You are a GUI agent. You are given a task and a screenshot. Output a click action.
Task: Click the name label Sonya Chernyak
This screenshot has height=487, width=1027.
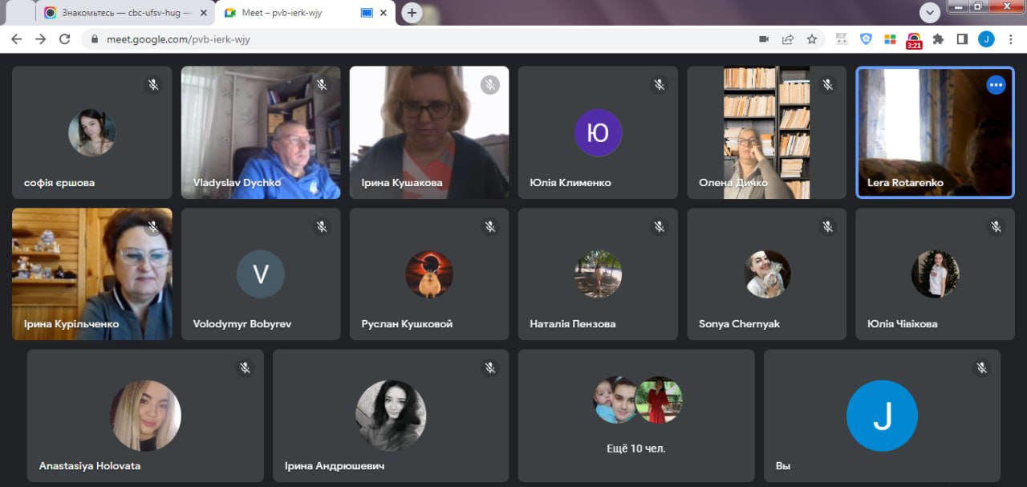coord(739,324)
